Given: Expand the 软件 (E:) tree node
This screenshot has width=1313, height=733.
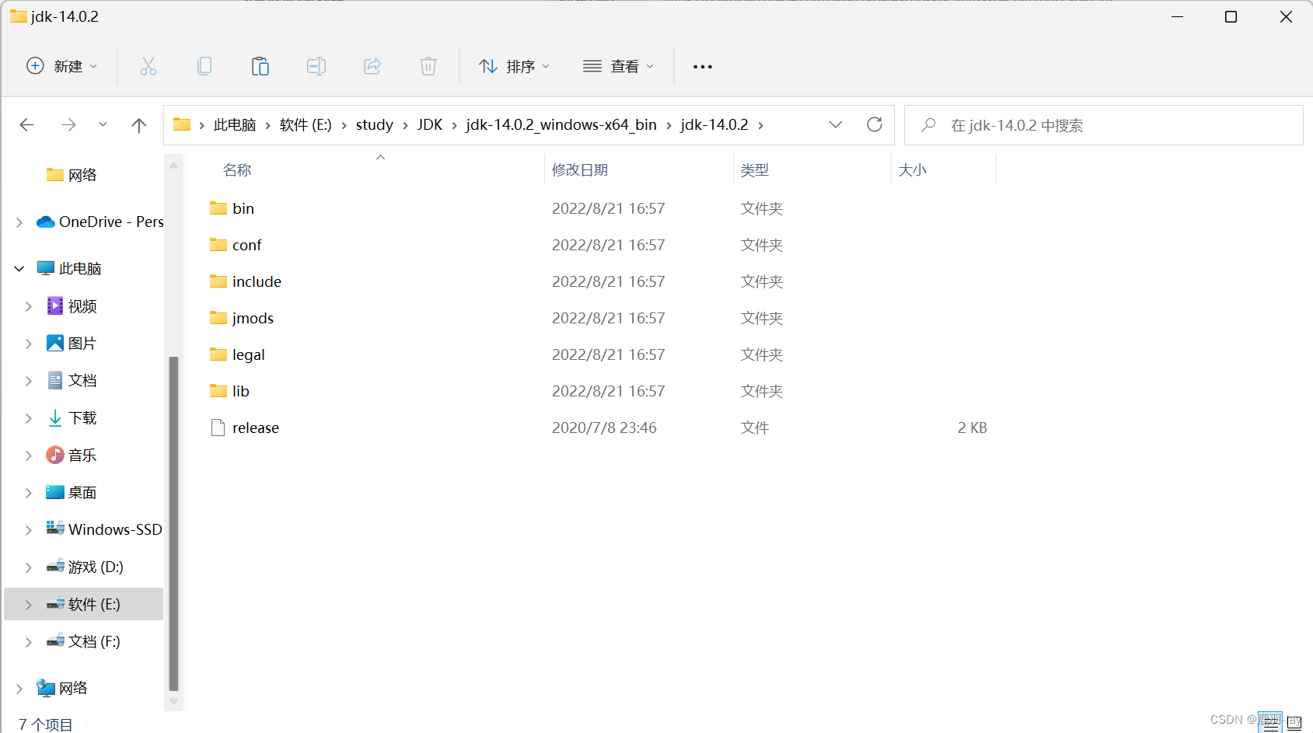Looking at the screenshot, I should (x=29, y=605).
